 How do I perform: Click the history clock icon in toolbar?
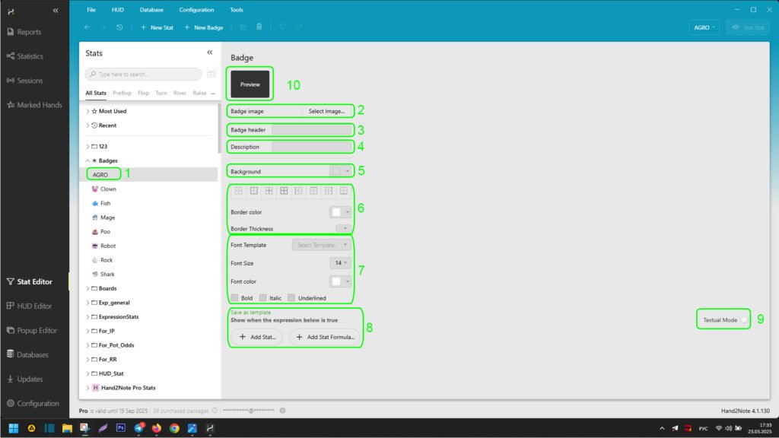click(x=119, y=27)
